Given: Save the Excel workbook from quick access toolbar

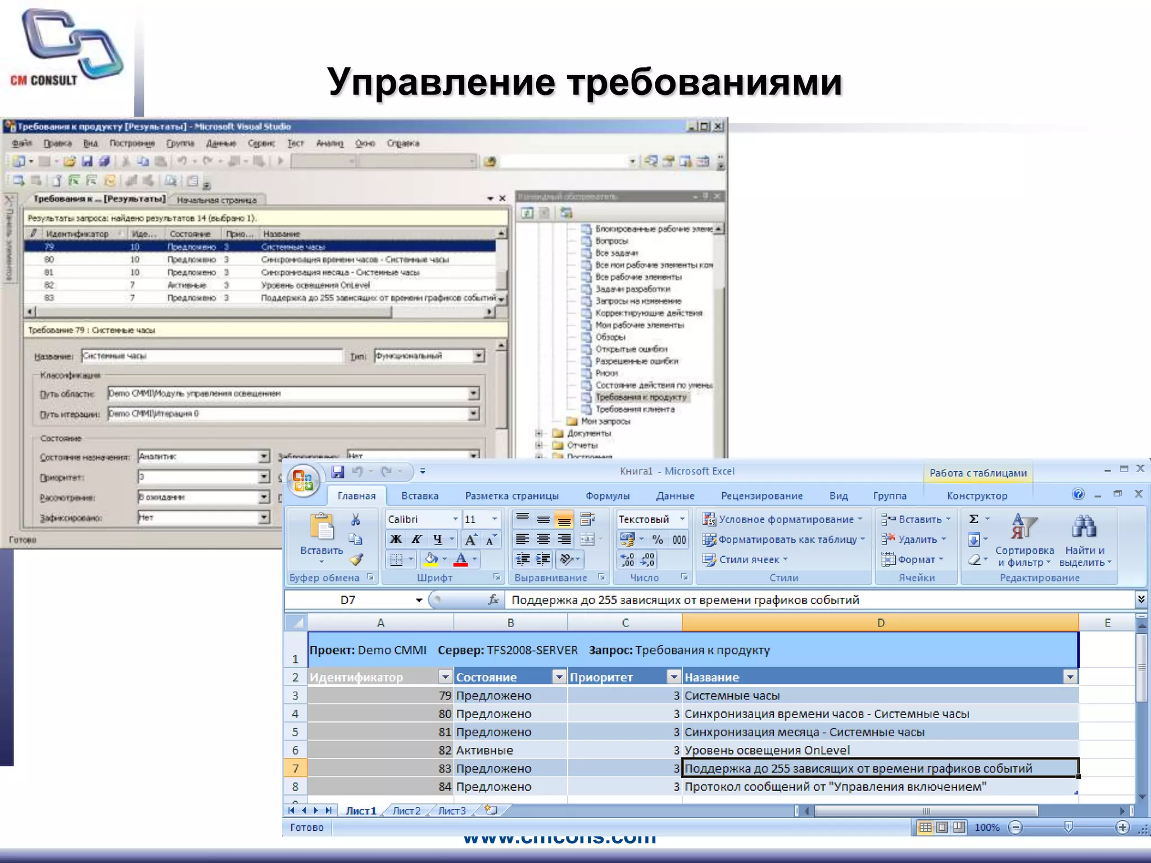Looking at the screenshot, I should coord(337,472).
